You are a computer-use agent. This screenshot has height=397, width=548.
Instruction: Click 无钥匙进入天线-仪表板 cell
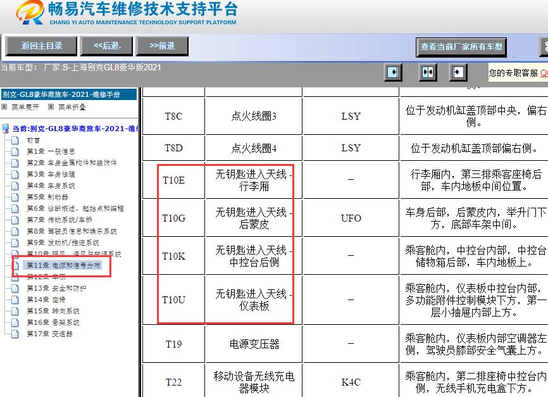click(x=254, y=300)
